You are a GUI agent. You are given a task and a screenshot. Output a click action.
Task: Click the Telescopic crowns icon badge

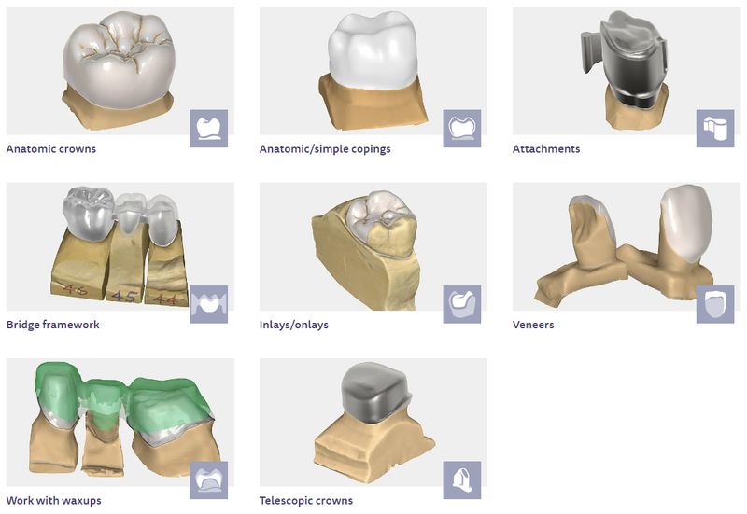[462, 480]
